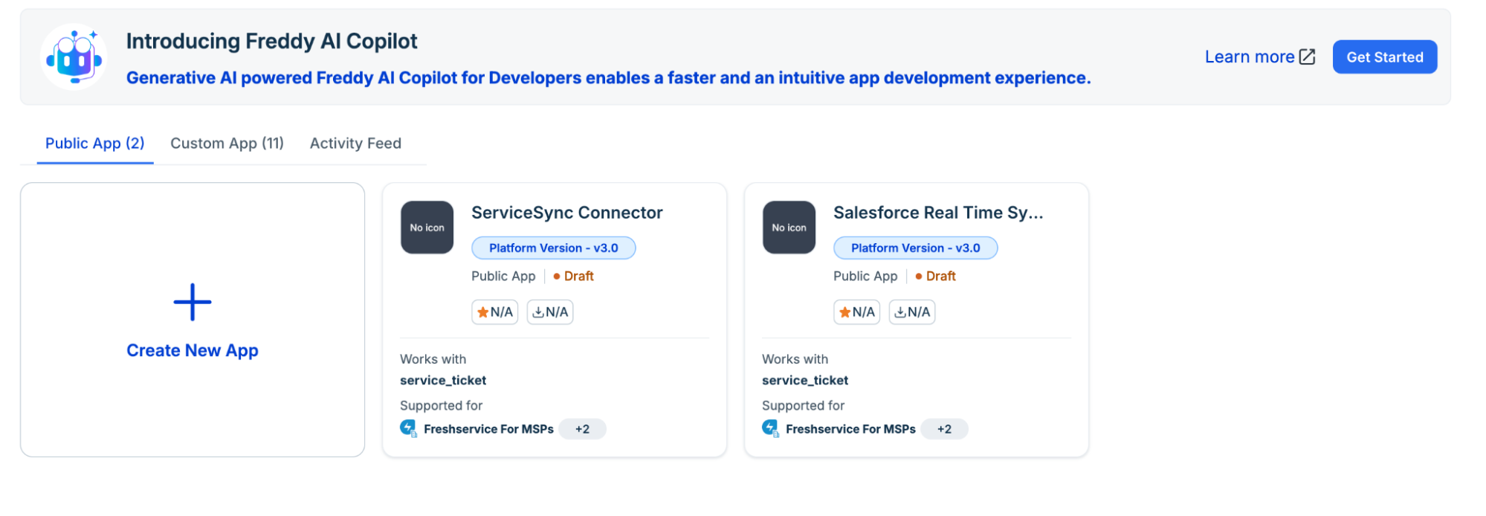Click the Freshservice icon on Salesforce card
This screenshot has width=1486, height=516.
coord(771,429)
